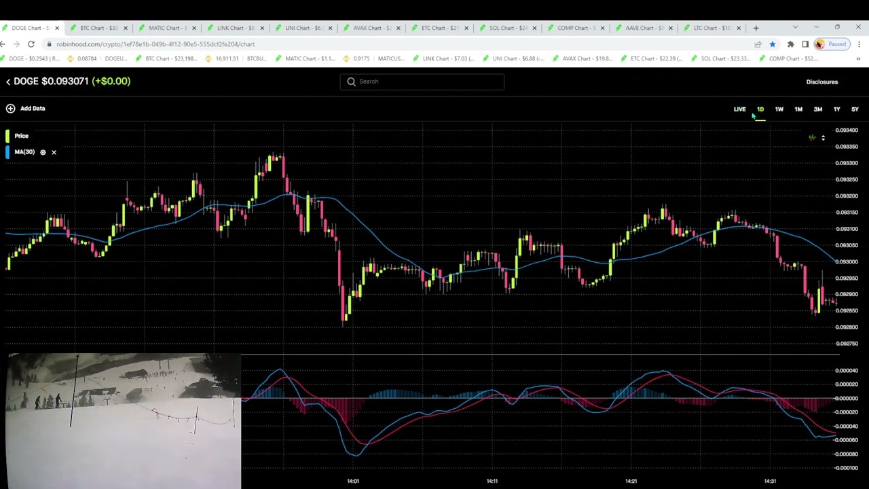Click the 14:01 time axis label

353,481
